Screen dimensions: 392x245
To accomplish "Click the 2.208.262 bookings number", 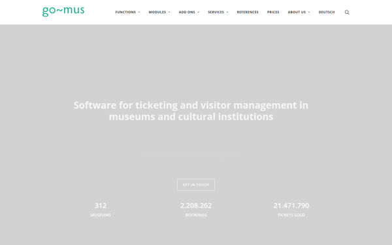I will click(x=196, y=206).
